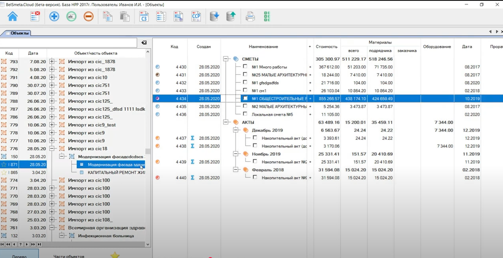This screenshot has height=258, width=503.
Task: Clear the search field with backspace icon
Action: (x=144, y=43)
